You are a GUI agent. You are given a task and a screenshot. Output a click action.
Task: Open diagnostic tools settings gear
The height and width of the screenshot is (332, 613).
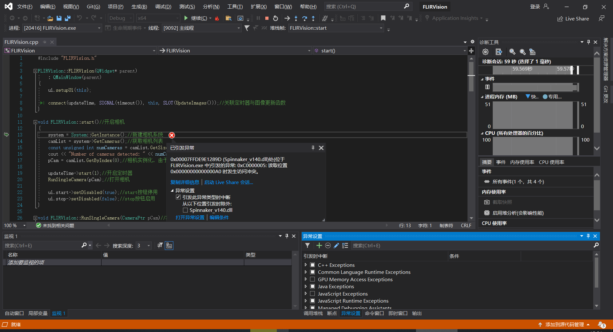[485, 52]
